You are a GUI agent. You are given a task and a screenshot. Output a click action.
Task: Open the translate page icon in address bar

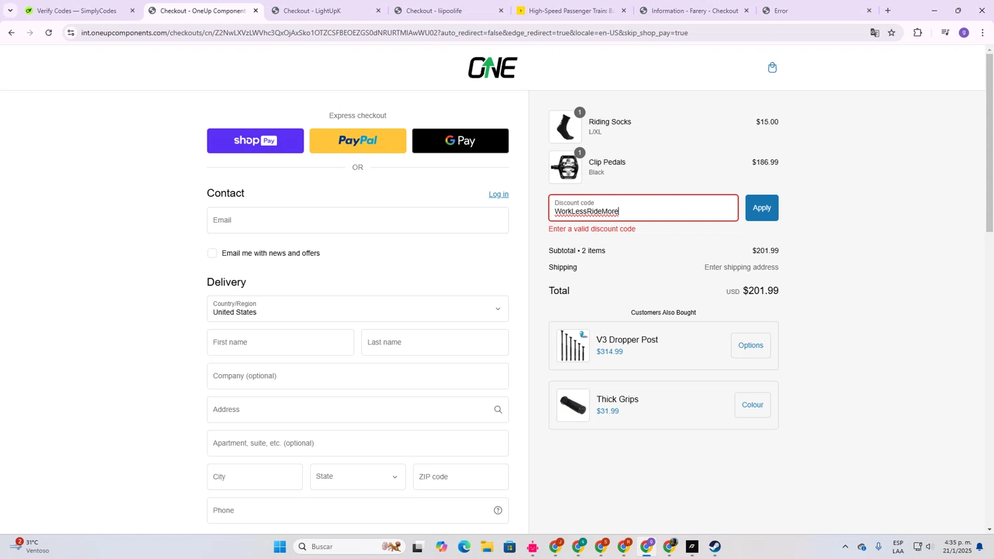click(875, 32)
